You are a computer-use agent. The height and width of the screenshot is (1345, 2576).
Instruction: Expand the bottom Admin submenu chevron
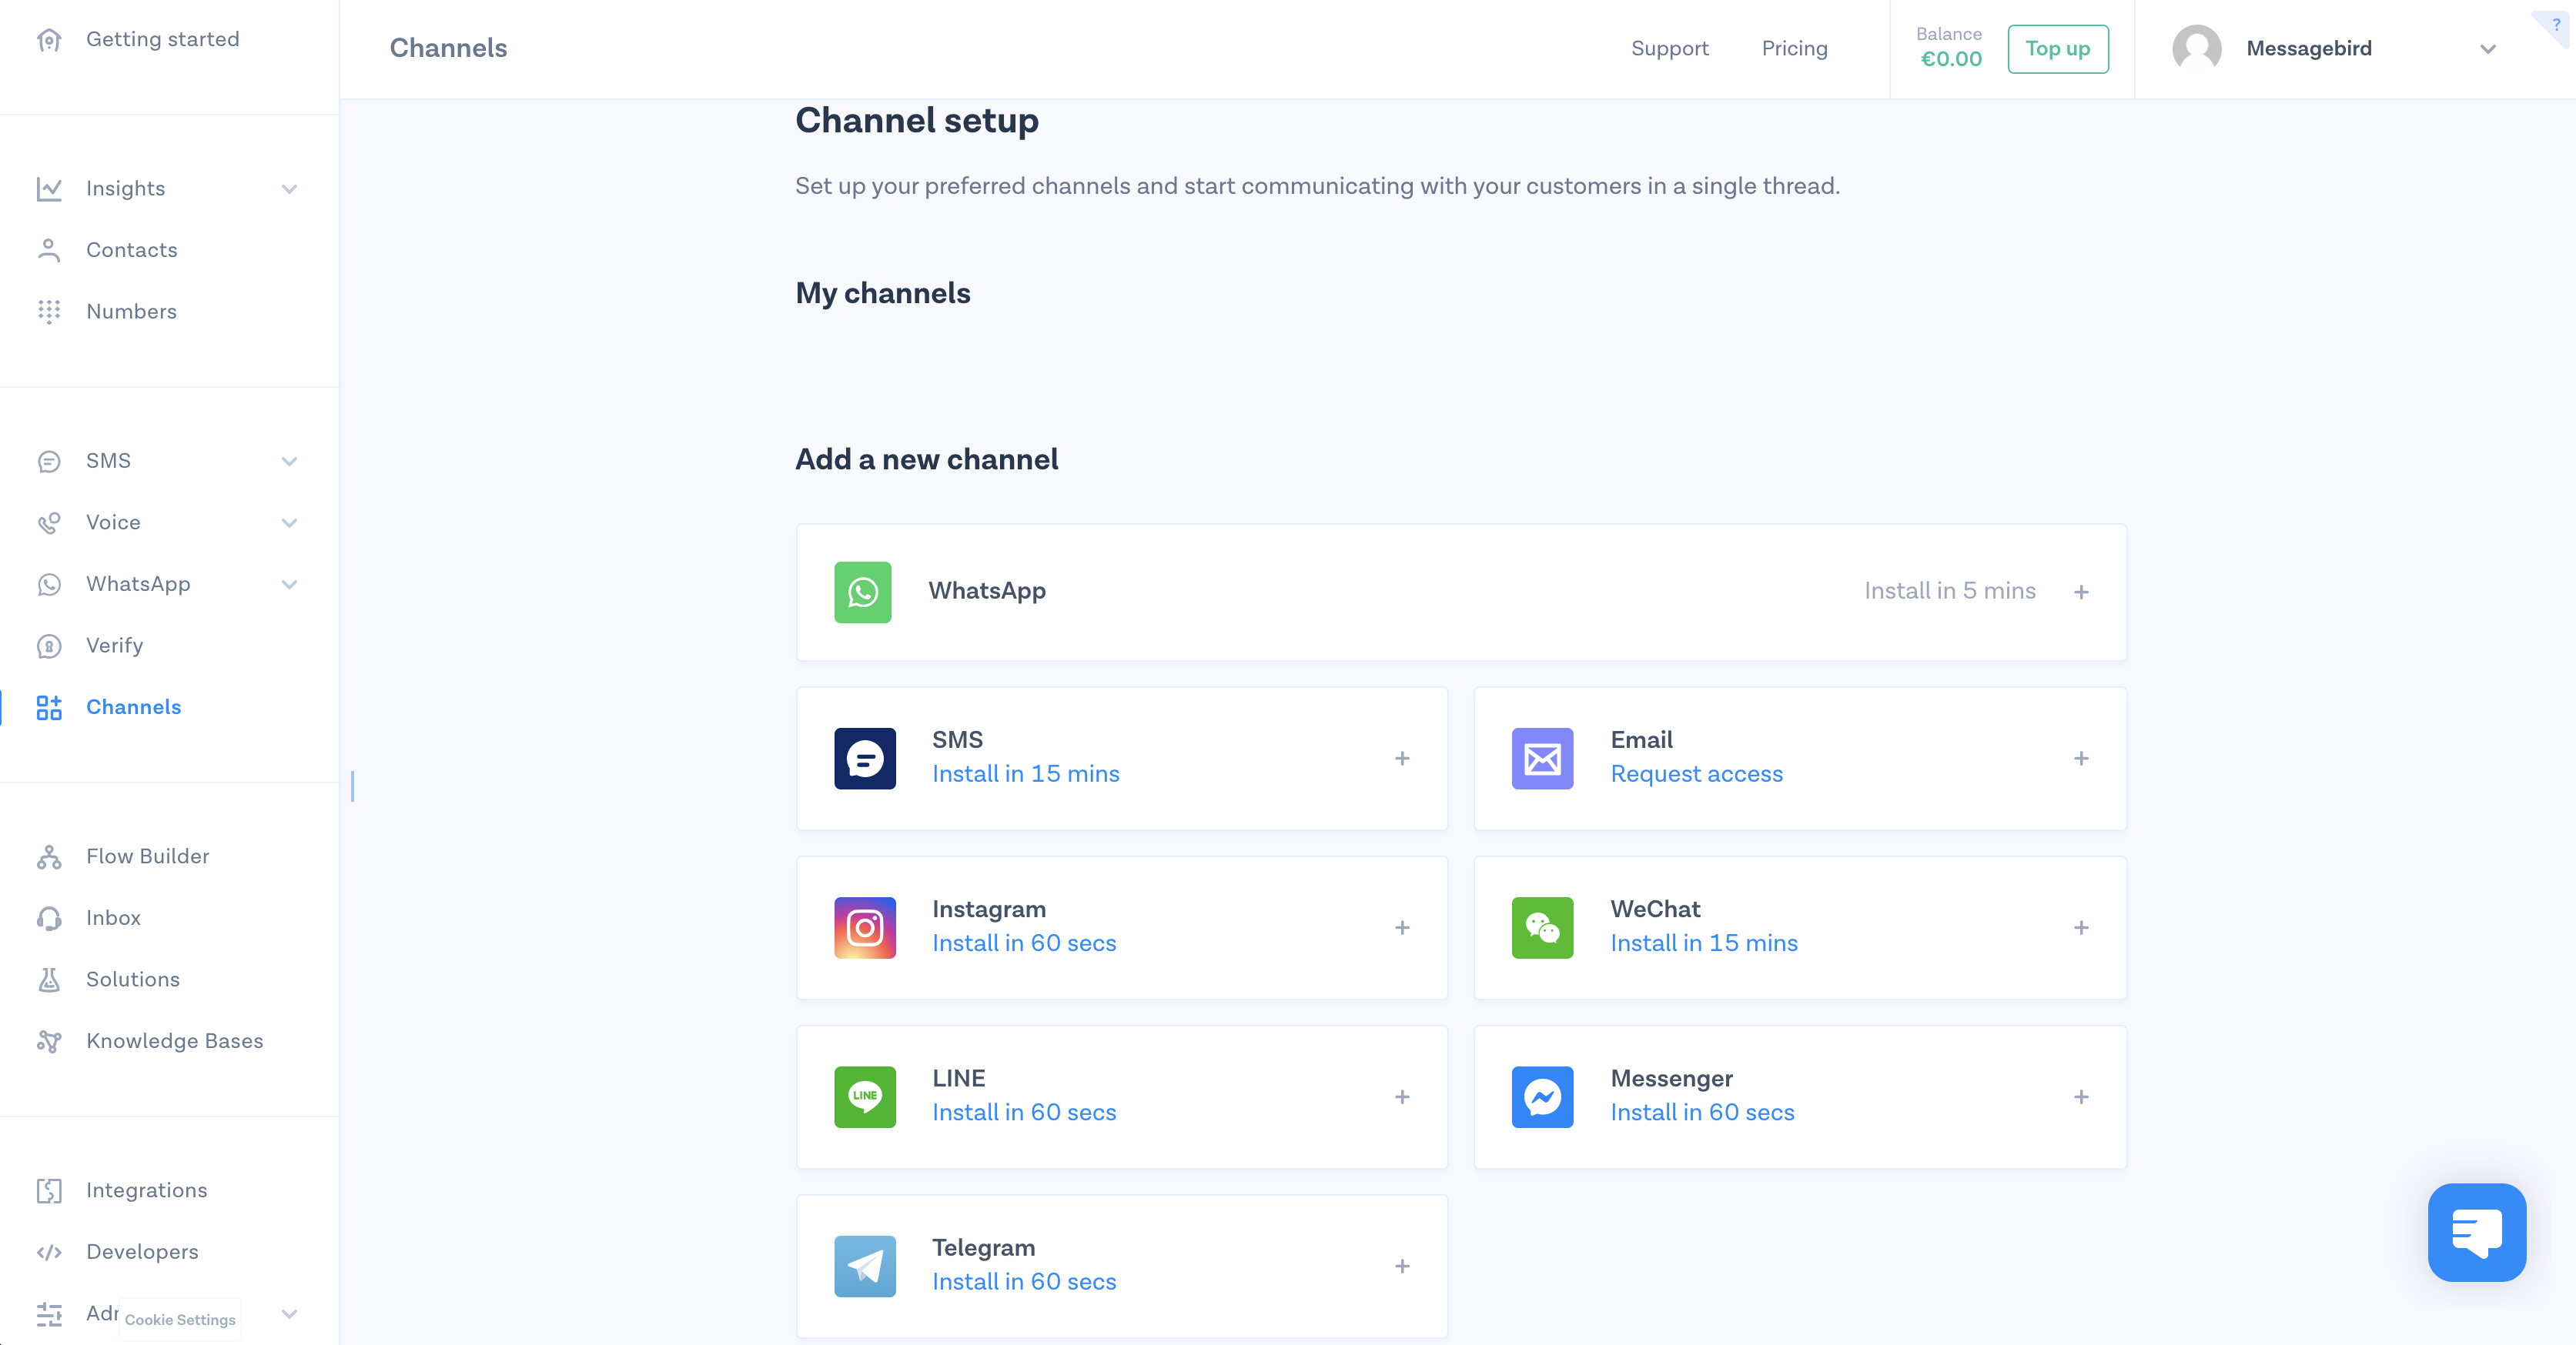290,1314
